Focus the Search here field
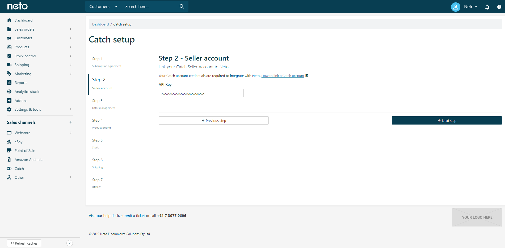505x248 pixels. tap(150, 6)
